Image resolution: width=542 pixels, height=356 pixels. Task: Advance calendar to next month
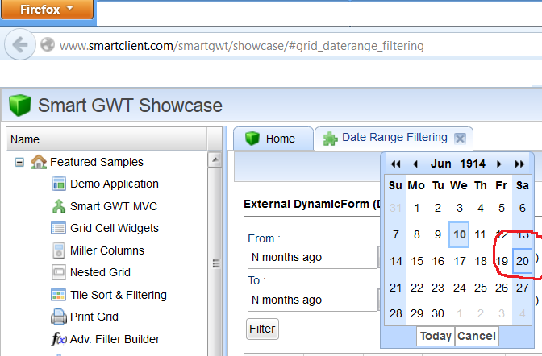[x=500, y=164]
